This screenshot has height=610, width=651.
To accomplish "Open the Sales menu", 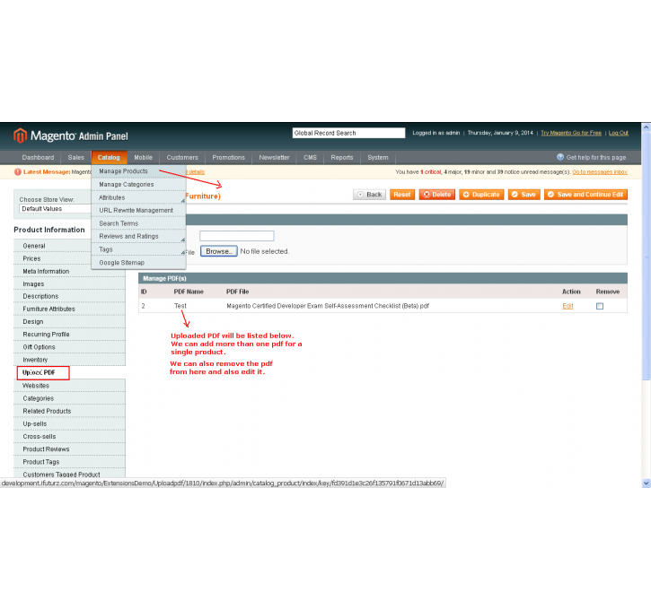I will [76, 158].
